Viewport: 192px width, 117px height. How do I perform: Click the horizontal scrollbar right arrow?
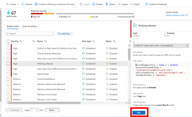click(127, 103)
